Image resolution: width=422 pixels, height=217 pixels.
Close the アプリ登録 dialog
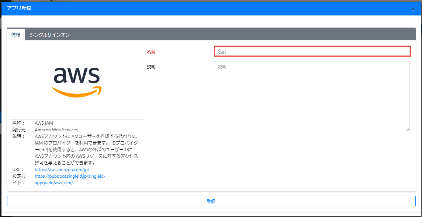click(413, 9)
